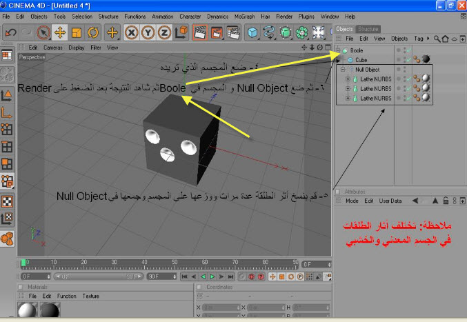467x322 pixels.
Task: Open the File menu in main menu bar
Action: (x=6, y=17)
